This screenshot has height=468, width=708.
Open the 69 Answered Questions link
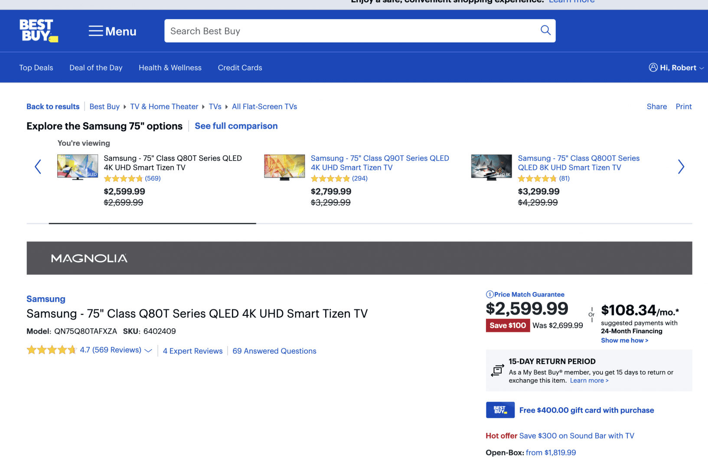point(274,351)
